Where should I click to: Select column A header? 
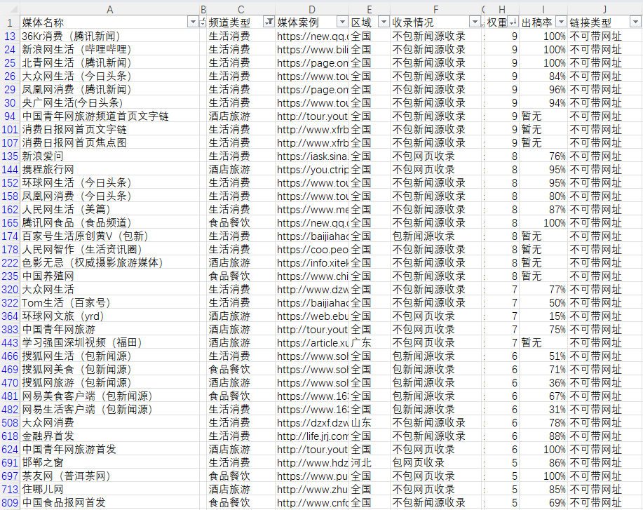[109, 8]
